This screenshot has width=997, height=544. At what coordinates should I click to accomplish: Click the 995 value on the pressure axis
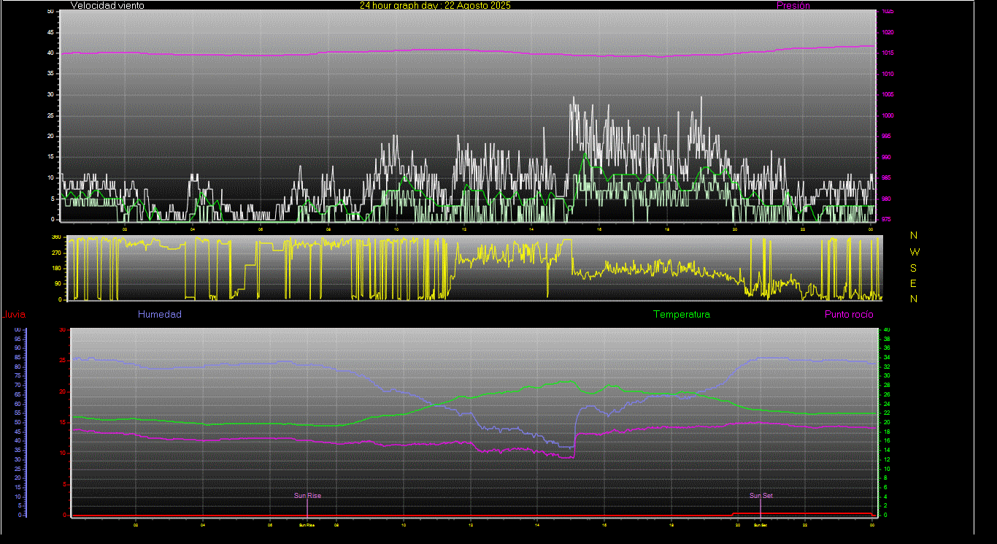tap(887, 137)
